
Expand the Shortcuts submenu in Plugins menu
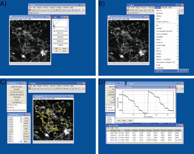(x=167, y=13)
